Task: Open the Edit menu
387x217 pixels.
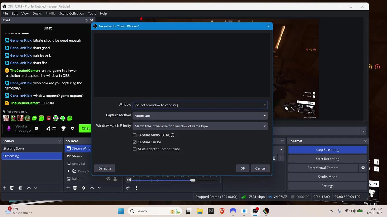Action: [15, 13]
